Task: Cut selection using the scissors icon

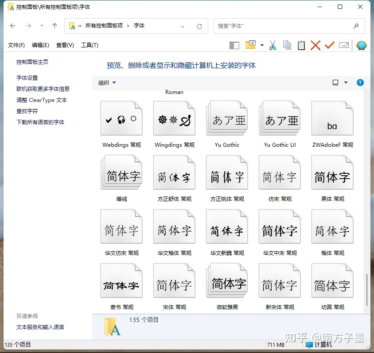Action: (x=273, y=45)
